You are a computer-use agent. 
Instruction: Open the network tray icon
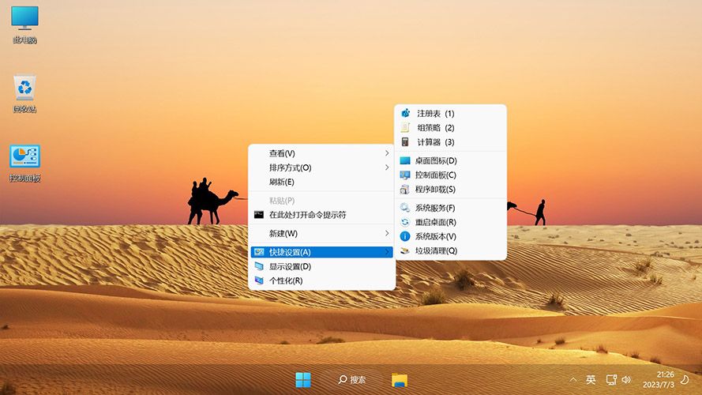click(611, 380)
